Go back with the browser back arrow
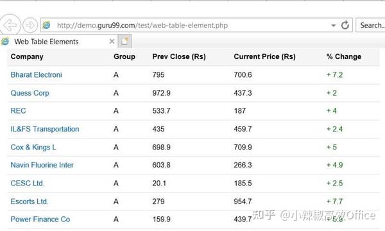 tap(10, 25)
